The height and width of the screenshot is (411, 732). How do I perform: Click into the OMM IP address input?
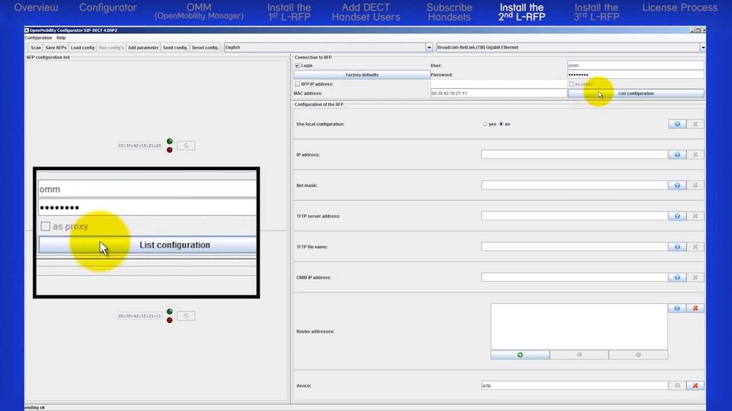[x=574, y=277]
